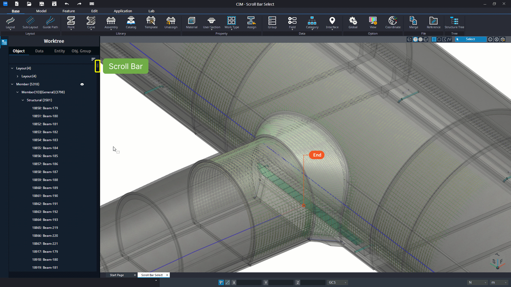
Task: Collapse the Structural (3501) tree node
Action: 23,100
